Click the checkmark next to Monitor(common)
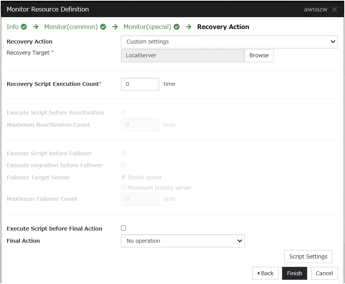 click(103, 27)
